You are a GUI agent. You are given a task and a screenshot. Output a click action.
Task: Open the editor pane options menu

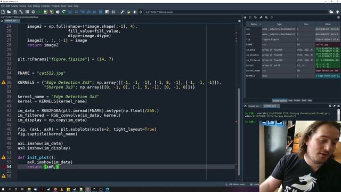[239, 21]
